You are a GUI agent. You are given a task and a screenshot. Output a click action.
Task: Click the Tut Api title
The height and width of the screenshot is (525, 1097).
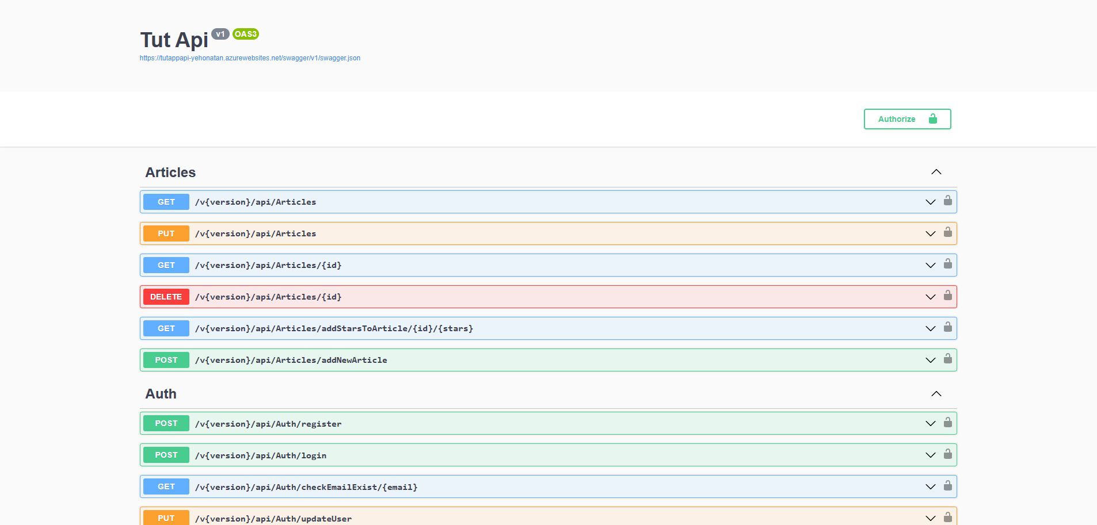point(174,40)
